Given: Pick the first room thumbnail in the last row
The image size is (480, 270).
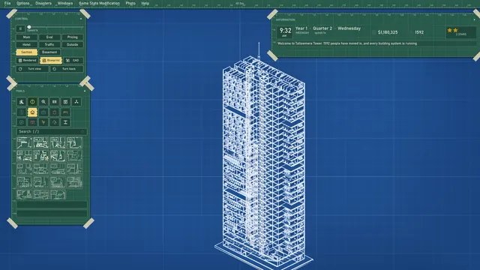Looking at the screenshot, I should pyautogui.click(x=24, y=194).
